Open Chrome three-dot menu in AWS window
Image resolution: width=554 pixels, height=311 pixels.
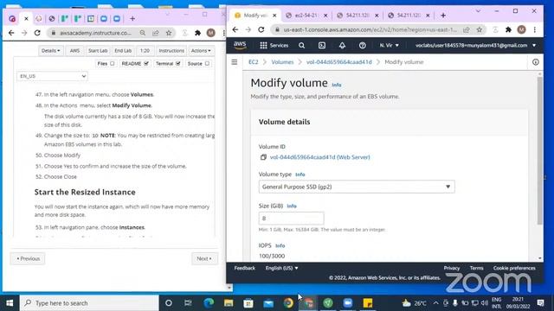click(x=535, y=29)
